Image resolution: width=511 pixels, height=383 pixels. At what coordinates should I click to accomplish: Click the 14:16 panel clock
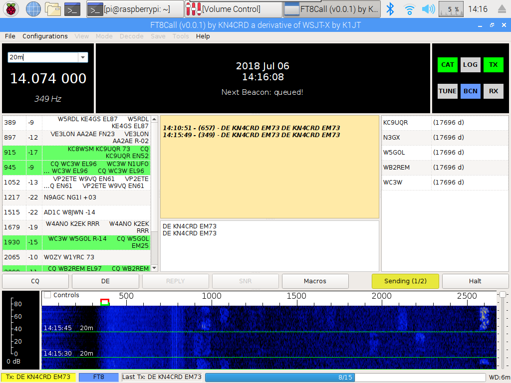(x=478, y=9)
